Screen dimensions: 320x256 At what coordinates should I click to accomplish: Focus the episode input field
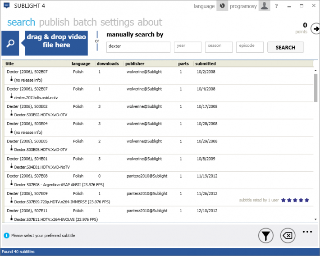tap(250, 47)
